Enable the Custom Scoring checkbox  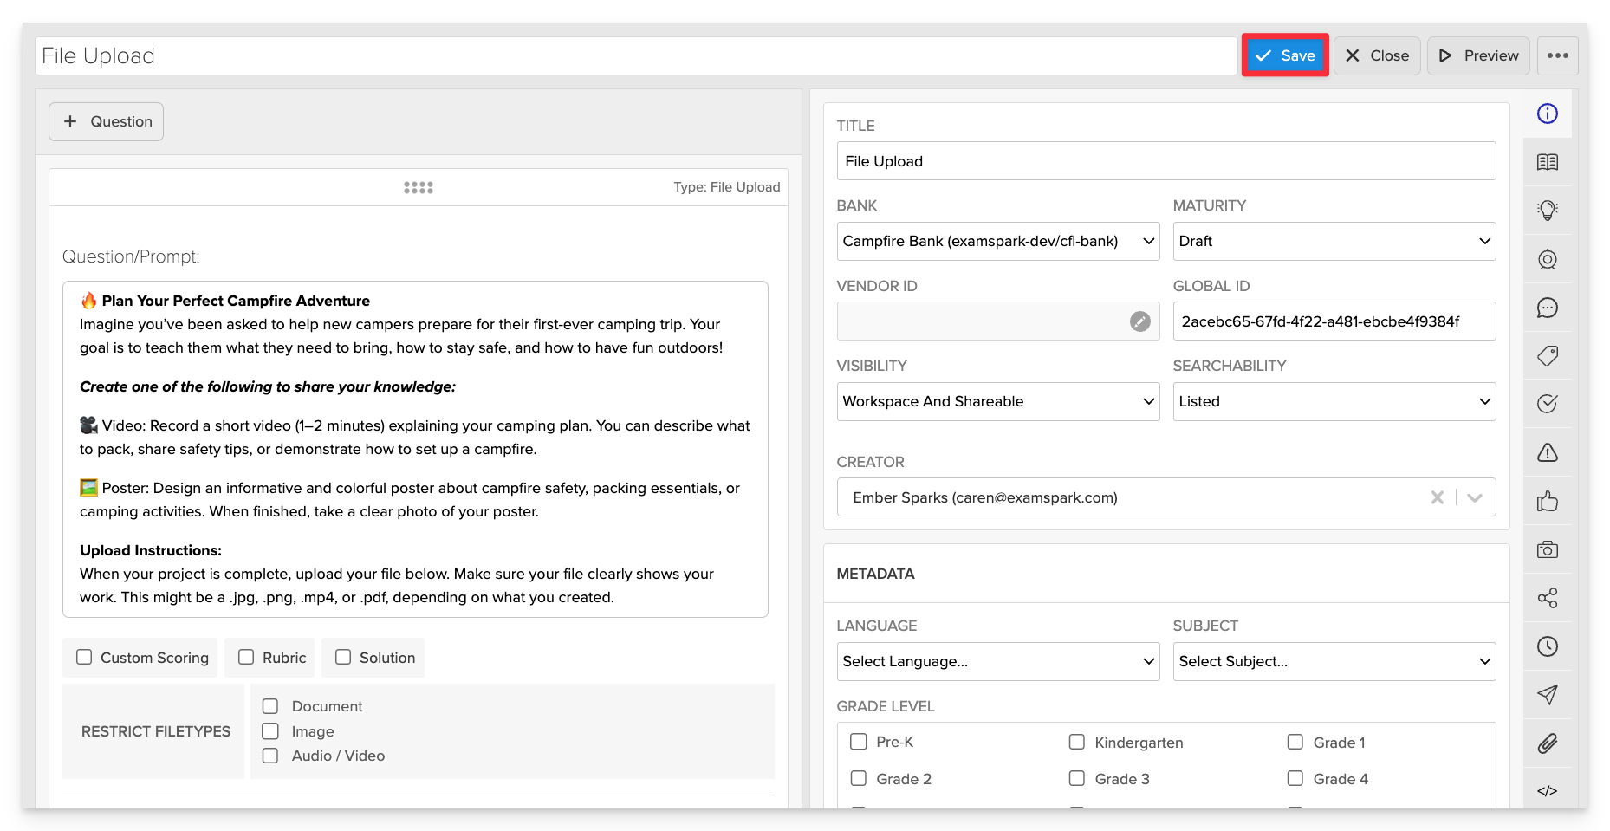tap(84, 658)
